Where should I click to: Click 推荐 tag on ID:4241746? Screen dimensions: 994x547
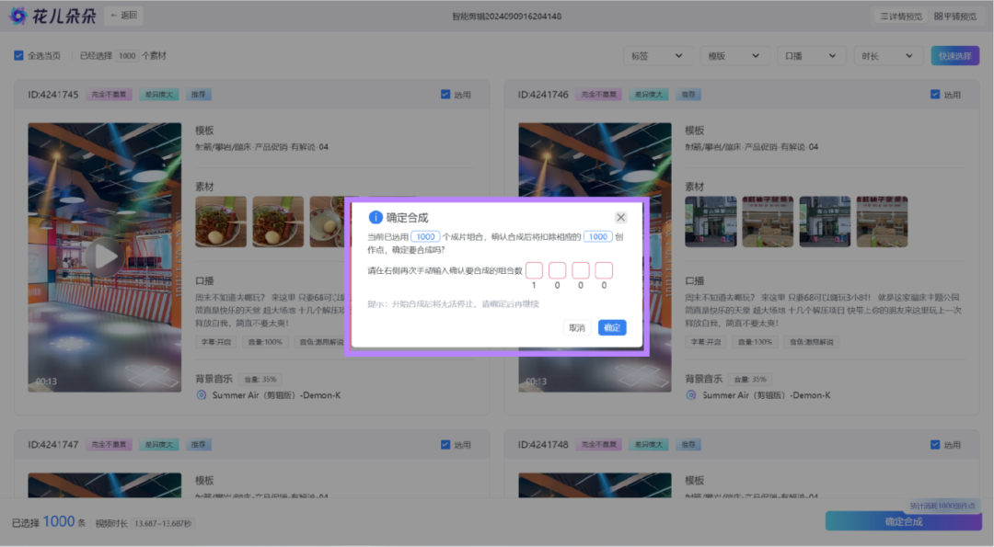[x=688, y=95]
